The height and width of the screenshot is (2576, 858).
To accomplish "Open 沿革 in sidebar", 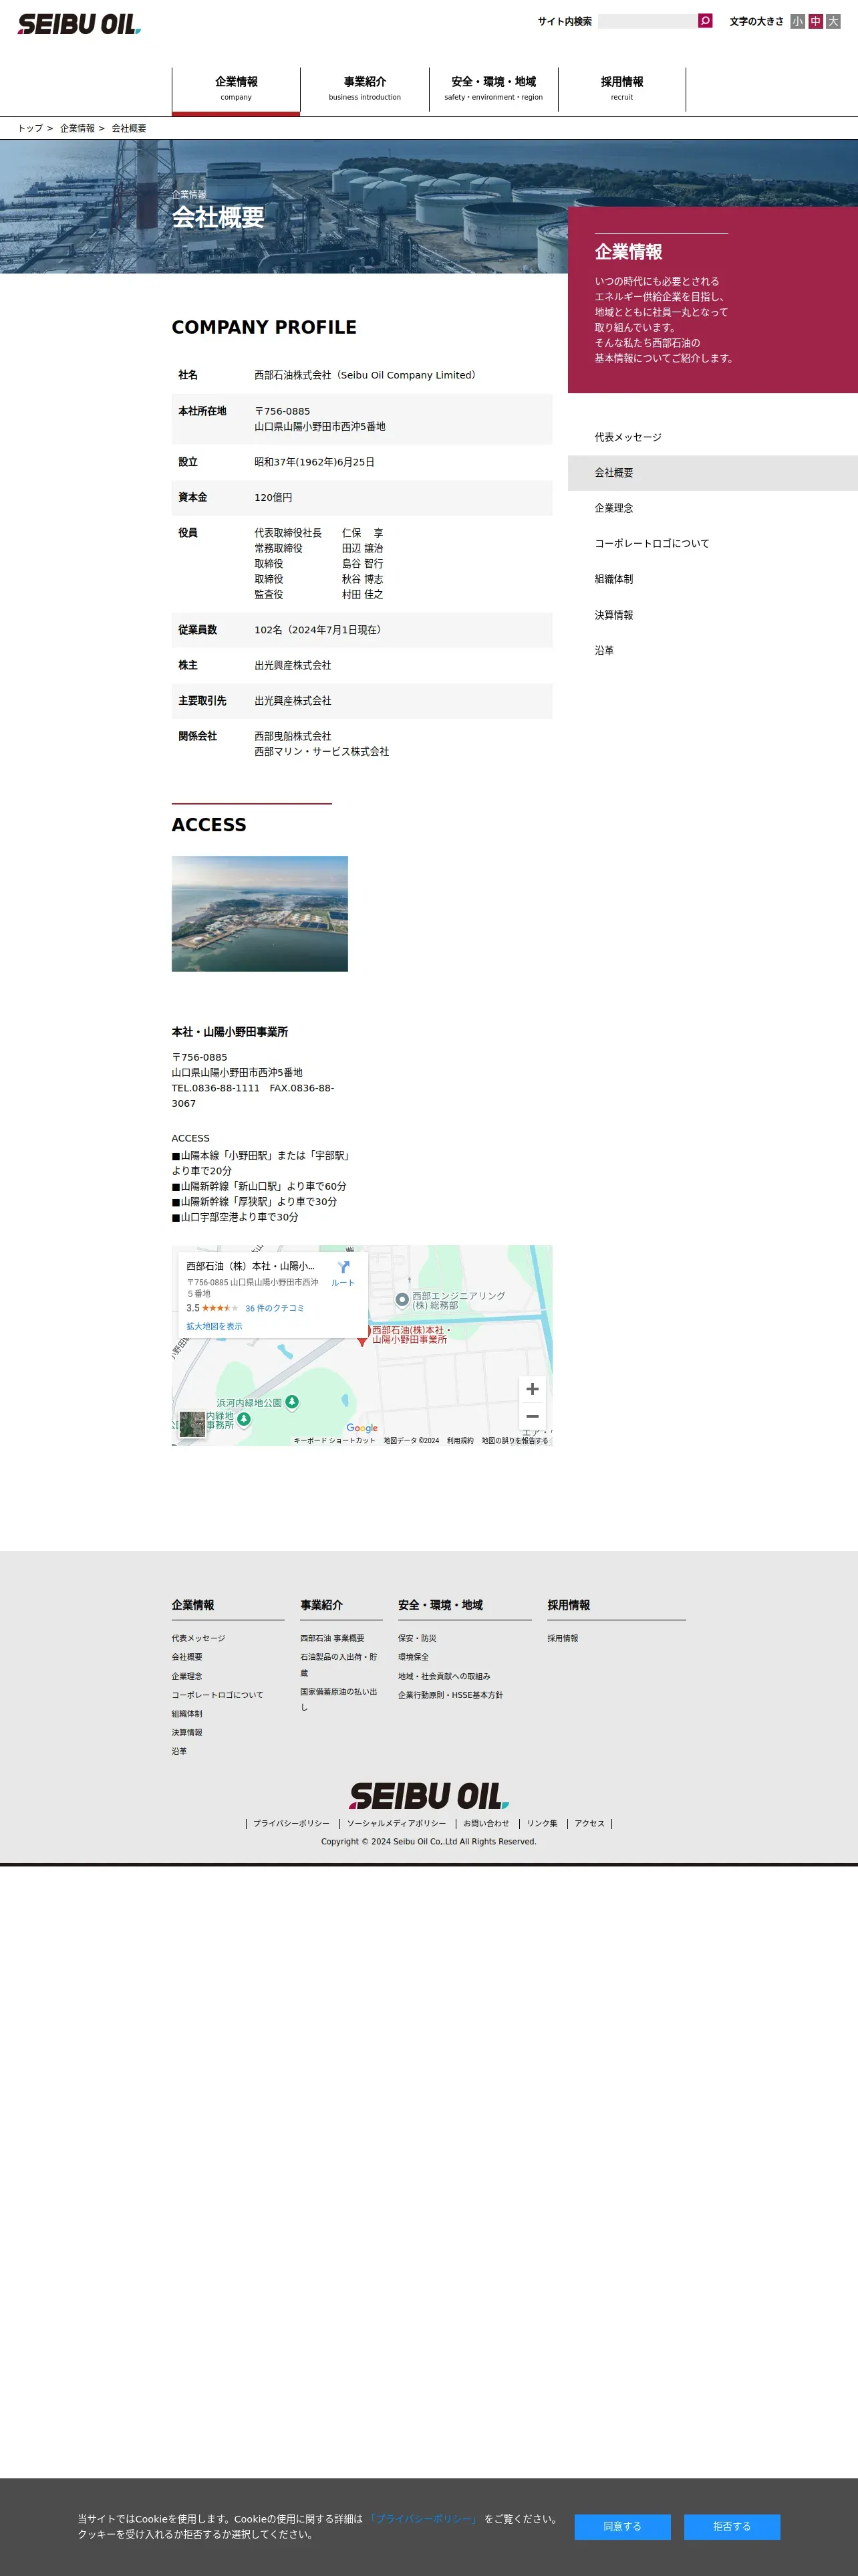I will 712,650.
